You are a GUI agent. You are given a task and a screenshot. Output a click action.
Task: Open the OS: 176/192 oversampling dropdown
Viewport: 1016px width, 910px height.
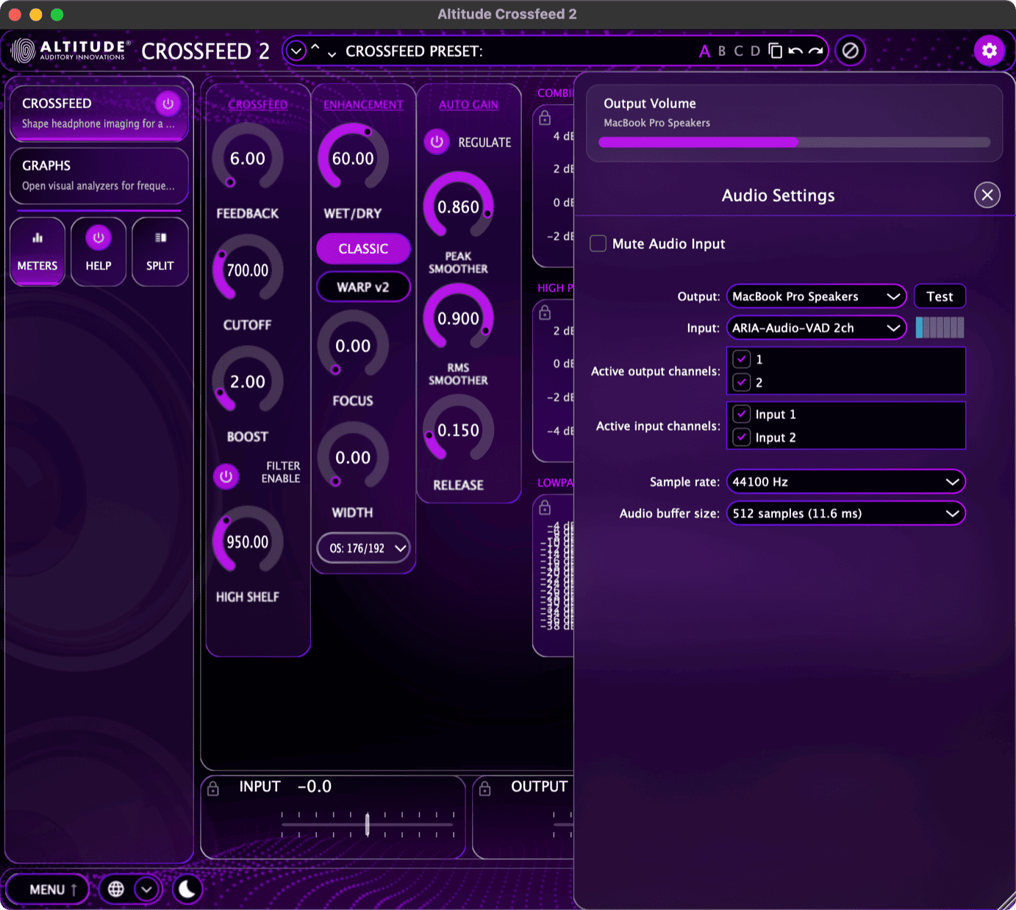pyautogui.click(x=363, y=548)
